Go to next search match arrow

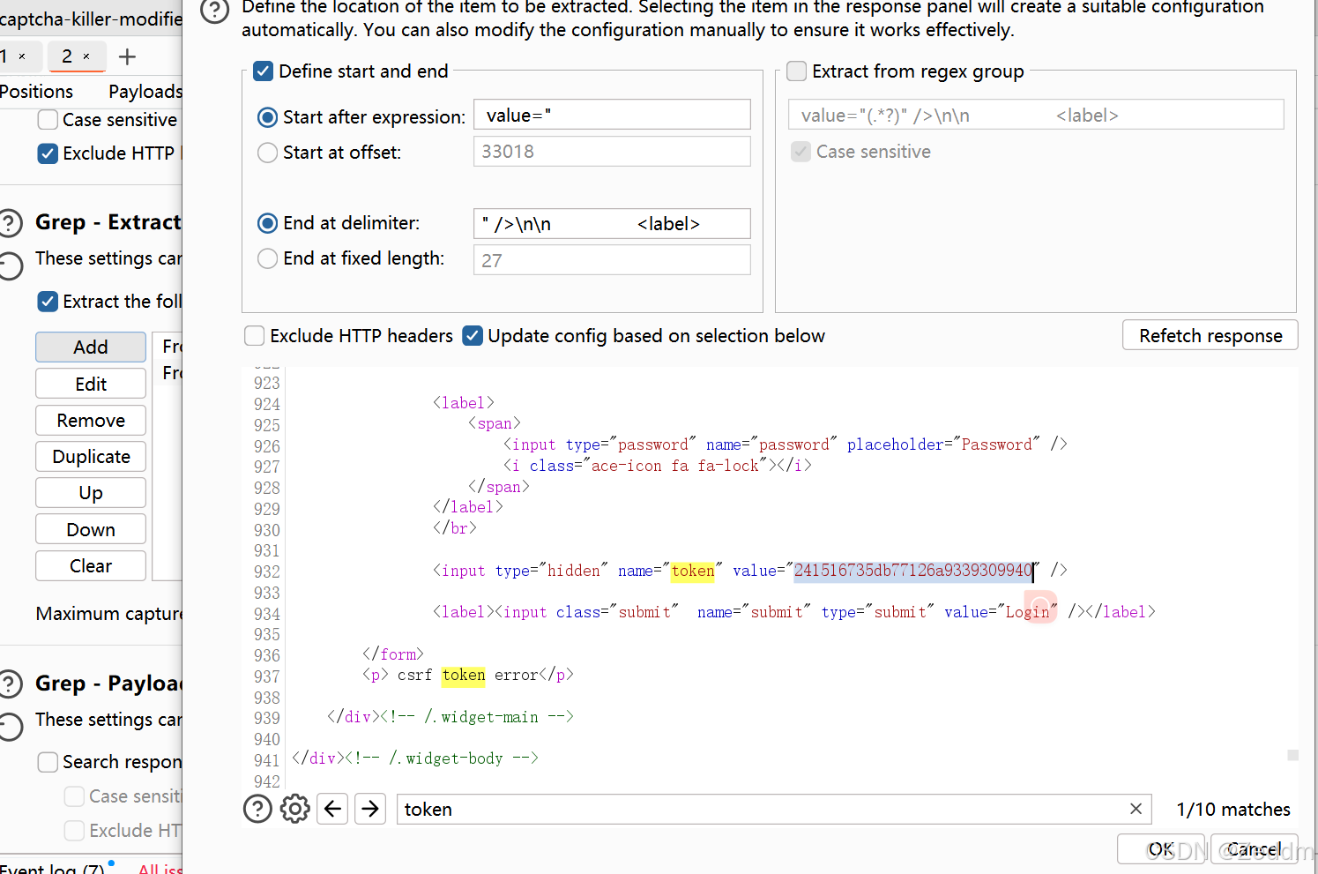tap(371, 809)
